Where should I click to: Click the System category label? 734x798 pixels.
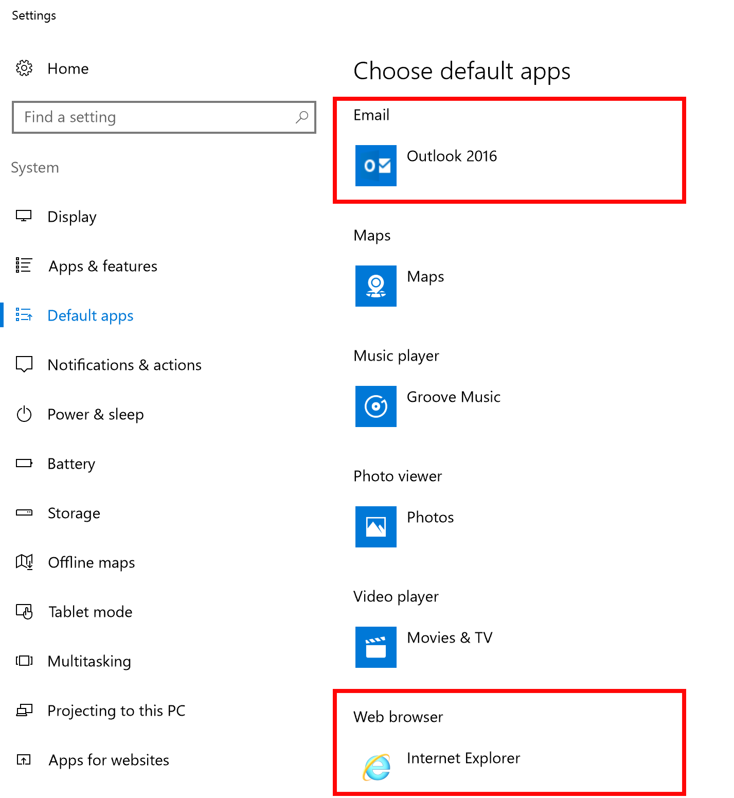click(x=35, y=168)
